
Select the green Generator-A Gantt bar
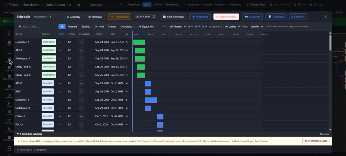pos(139,42)
